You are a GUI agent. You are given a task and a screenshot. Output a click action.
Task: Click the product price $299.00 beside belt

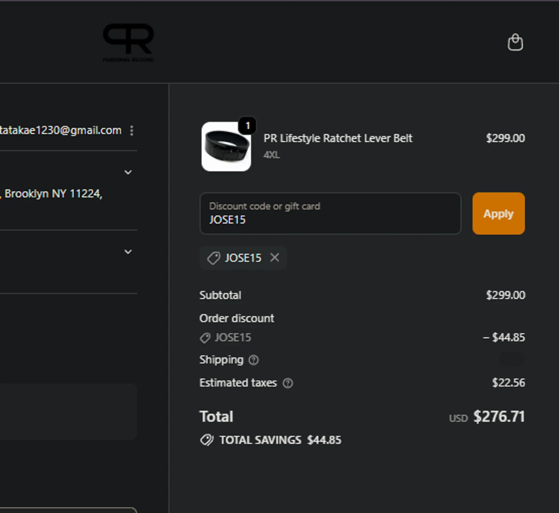click(505, 138)
